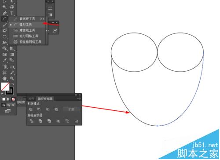Click Intersect shape mode

point(48,109)
